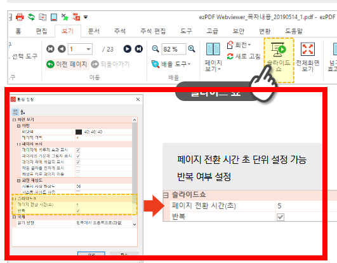Open the 문서 tab
Screen dimensions: 337x263
pyautogui.click(x=94, y=31)
